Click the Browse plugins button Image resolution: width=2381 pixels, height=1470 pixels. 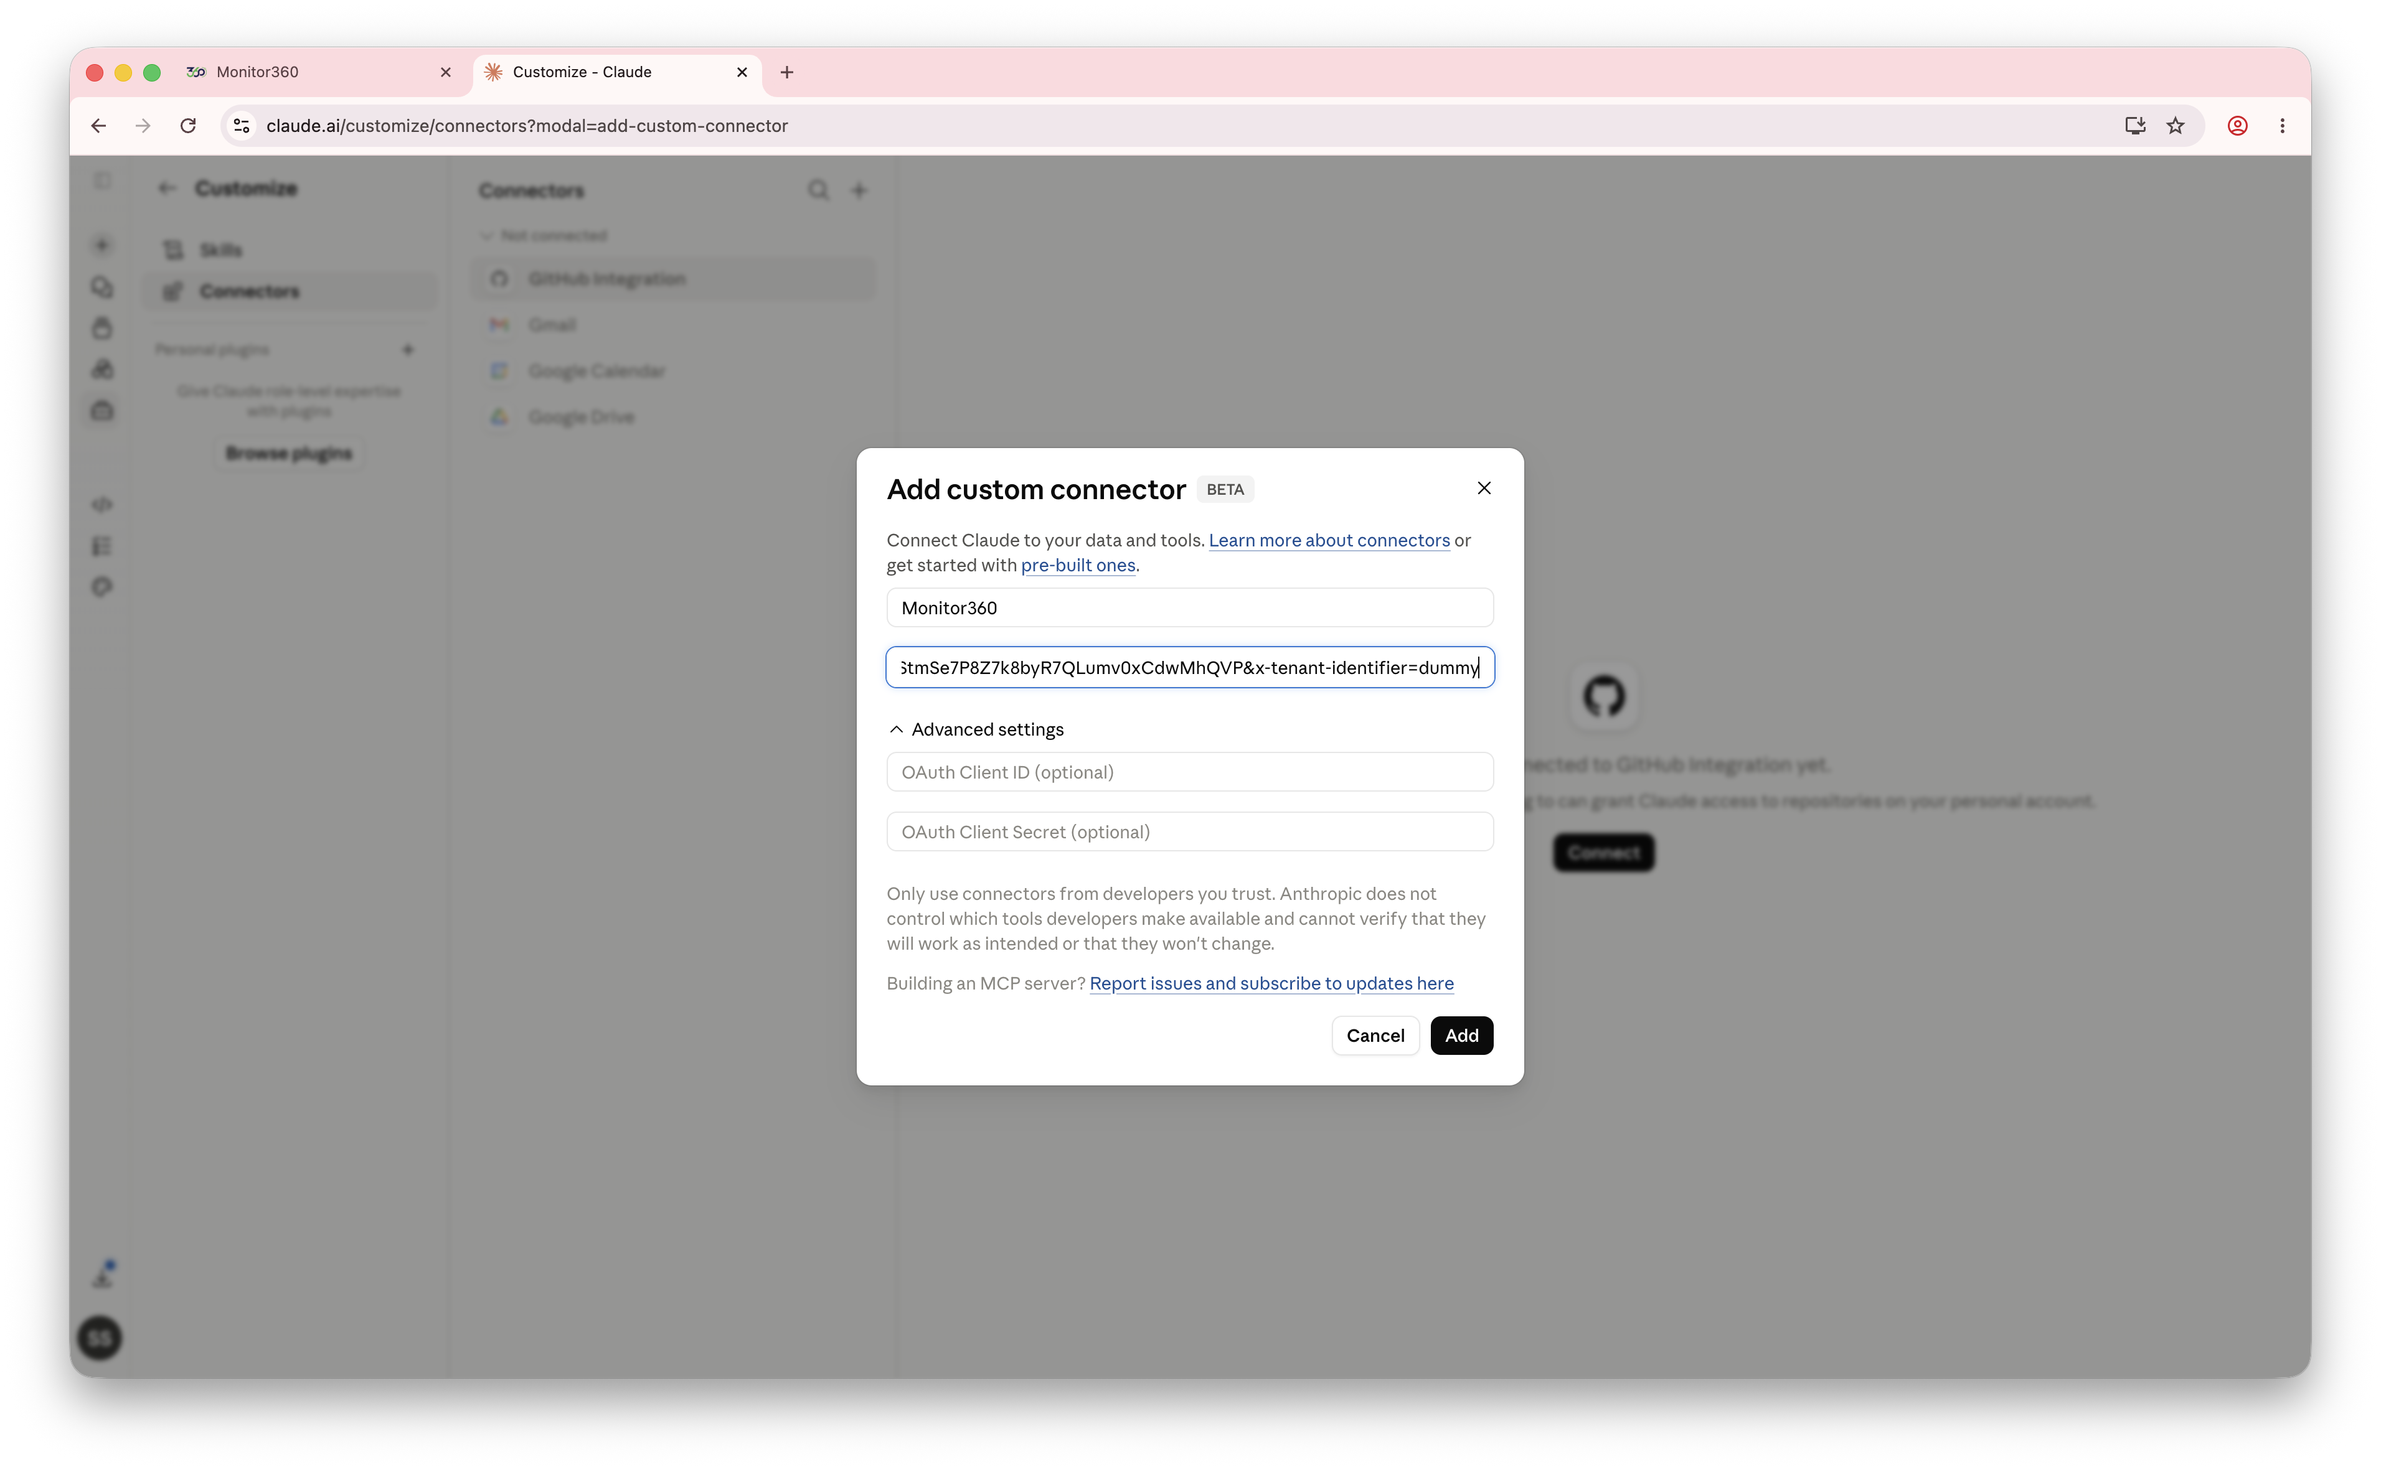(289, 453)
